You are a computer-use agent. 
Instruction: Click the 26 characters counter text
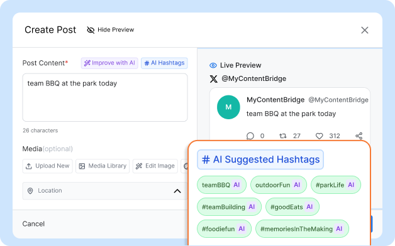point(40,131)
